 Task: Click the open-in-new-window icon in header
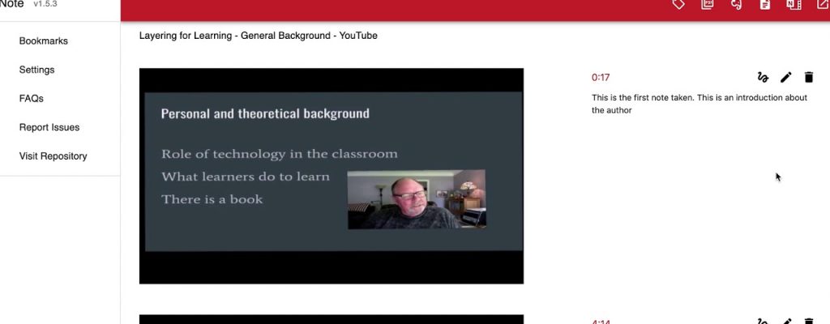point(822,4)
